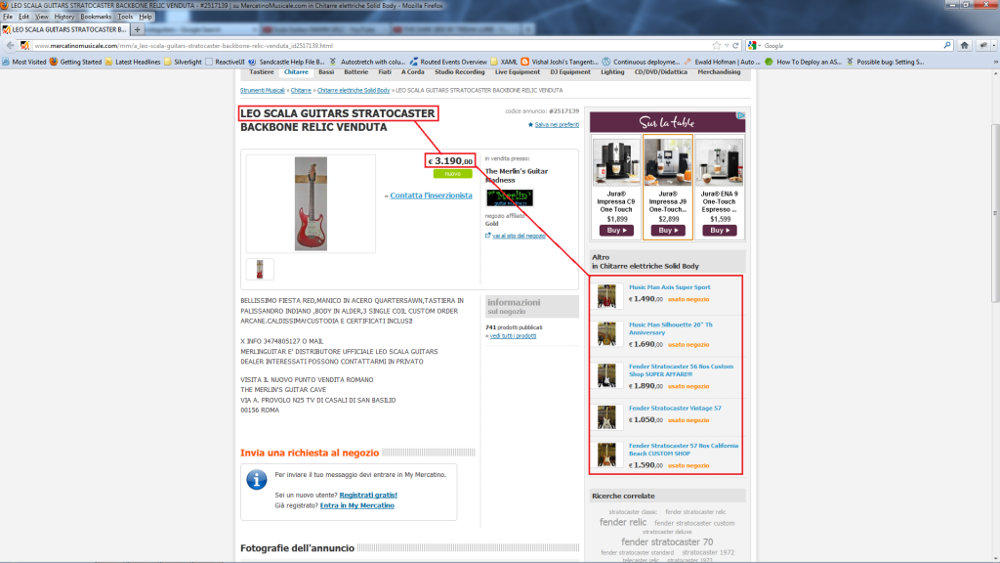Select the Batterie category tab

click(x=355, y=72)
